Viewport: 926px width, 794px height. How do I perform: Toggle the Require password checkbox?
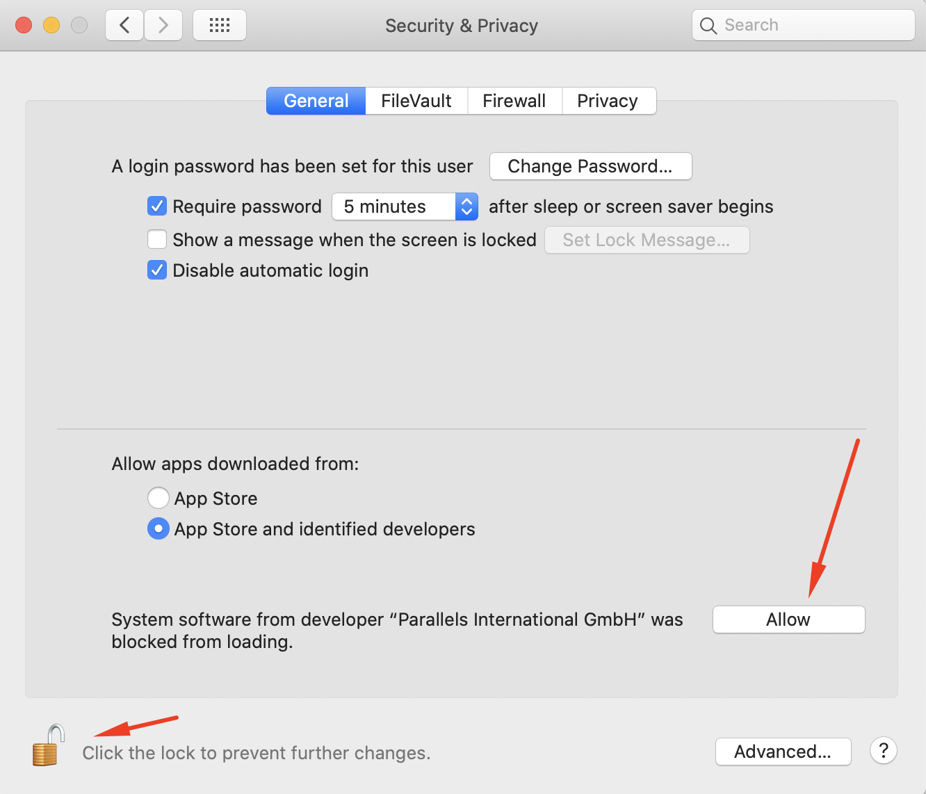click(157, 206)
